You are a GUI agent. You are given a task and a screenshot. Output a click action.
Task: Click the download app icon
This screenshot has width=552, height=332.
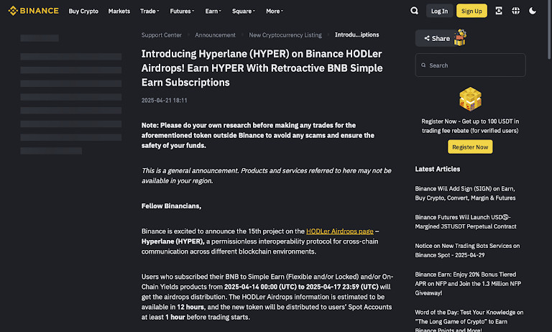[x=499, y=11]
